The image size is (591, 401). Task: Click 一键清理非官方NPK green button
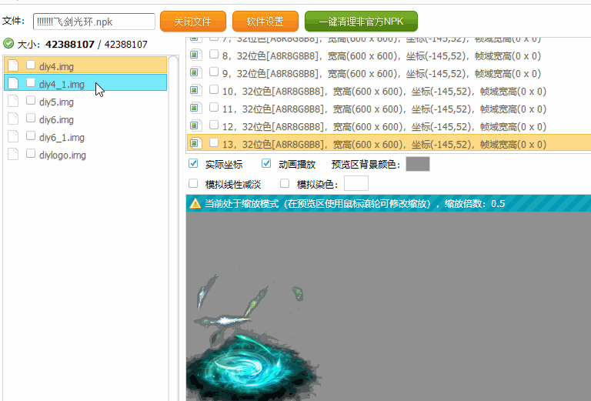(x=361, y=22)
